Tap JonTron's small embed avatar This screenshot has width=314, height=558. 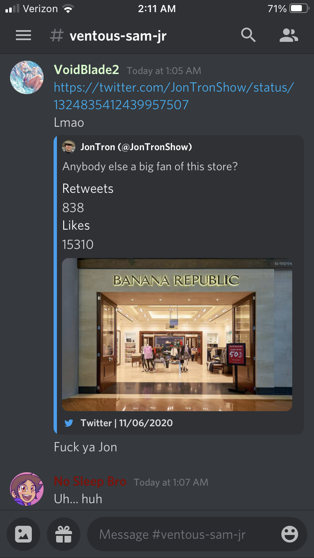[69, 147]
